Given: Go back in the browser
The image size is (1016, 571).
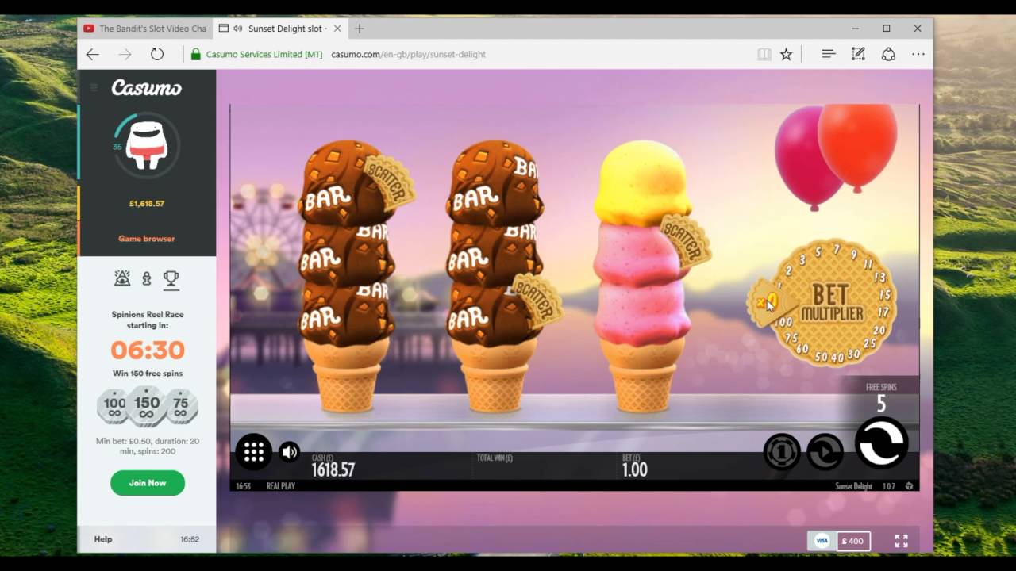Looking at the screenshot, I should click(x=93, y=54).
